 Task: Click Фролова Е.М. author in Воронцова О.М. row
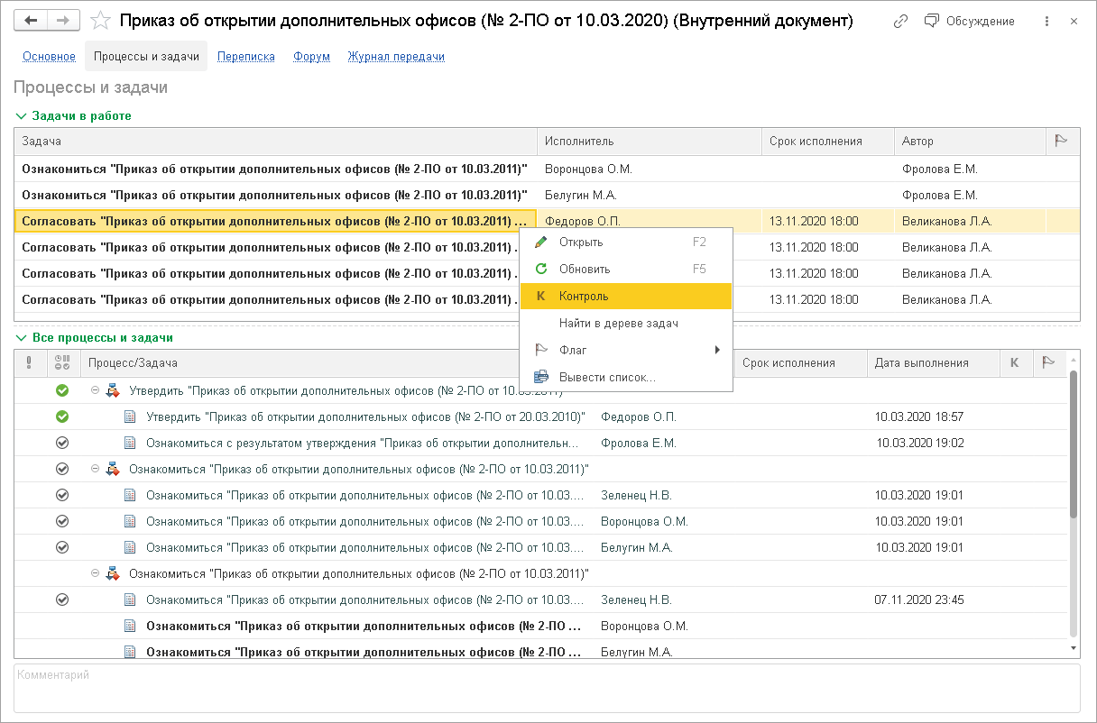pos(939,169)
